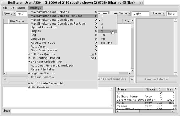This screenshot has height=116, width=180.
Task: Open the Attributes menu
Action: coord(18,8)
